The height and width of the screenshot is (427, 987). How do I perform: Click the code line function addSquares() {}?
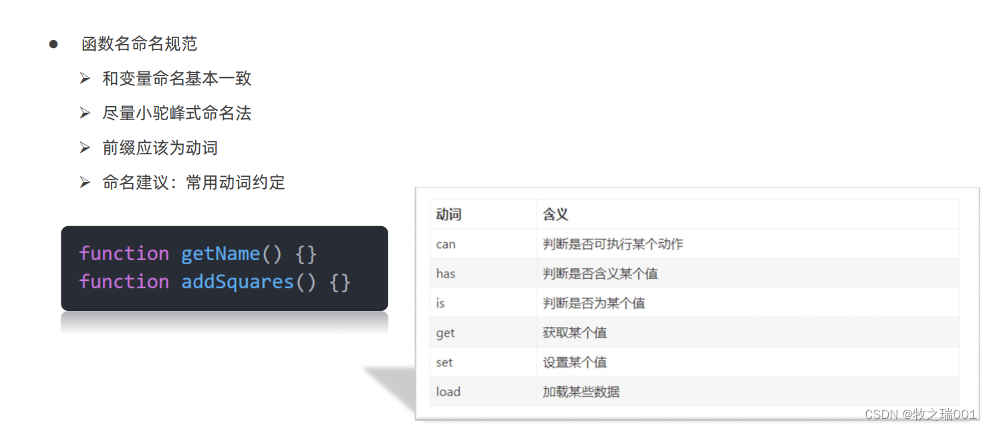coord(215,282)
